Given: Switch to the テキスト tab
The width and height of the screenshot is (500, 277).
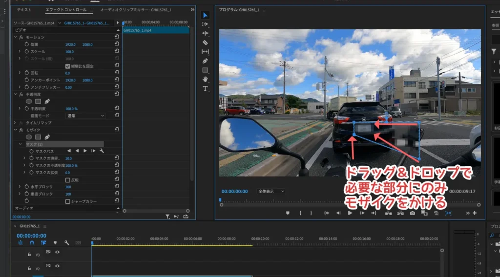Looking at the screenshot, I should point(24,10).
